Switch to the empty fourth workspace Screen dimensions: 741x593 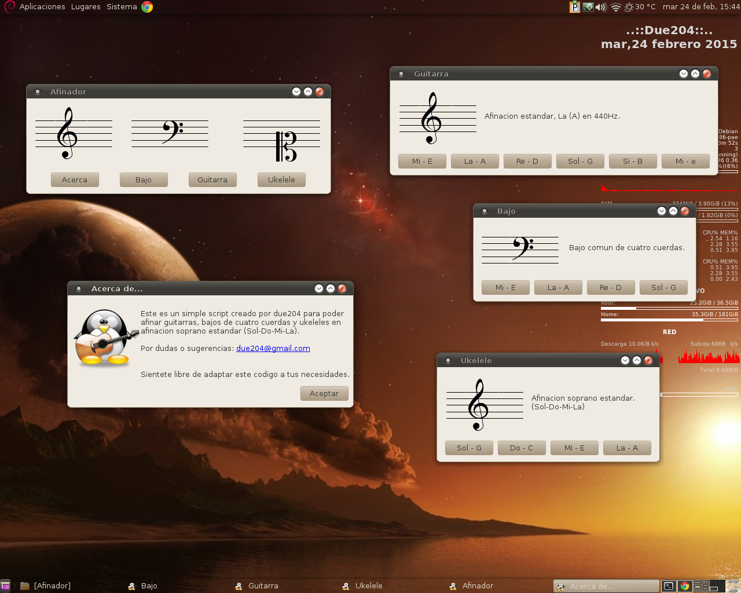point(717,586)
